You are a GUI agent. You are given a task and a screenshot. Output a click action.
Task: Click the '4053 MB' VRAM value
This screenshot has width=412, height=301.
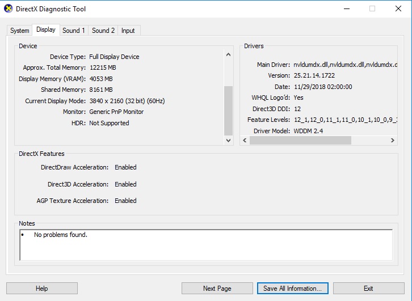pyautogui.click(x=101, y=79)
